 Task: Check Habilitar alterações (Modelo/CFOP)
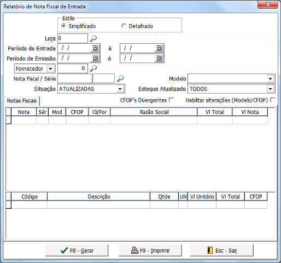tap(273, 100)
